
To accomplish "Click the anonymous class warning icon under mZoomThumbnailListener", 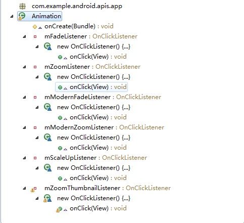I will point(47,198).
